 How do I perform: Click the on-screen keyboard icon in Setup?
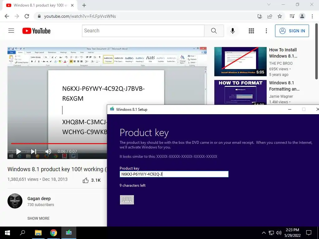(x=127, y=200)
